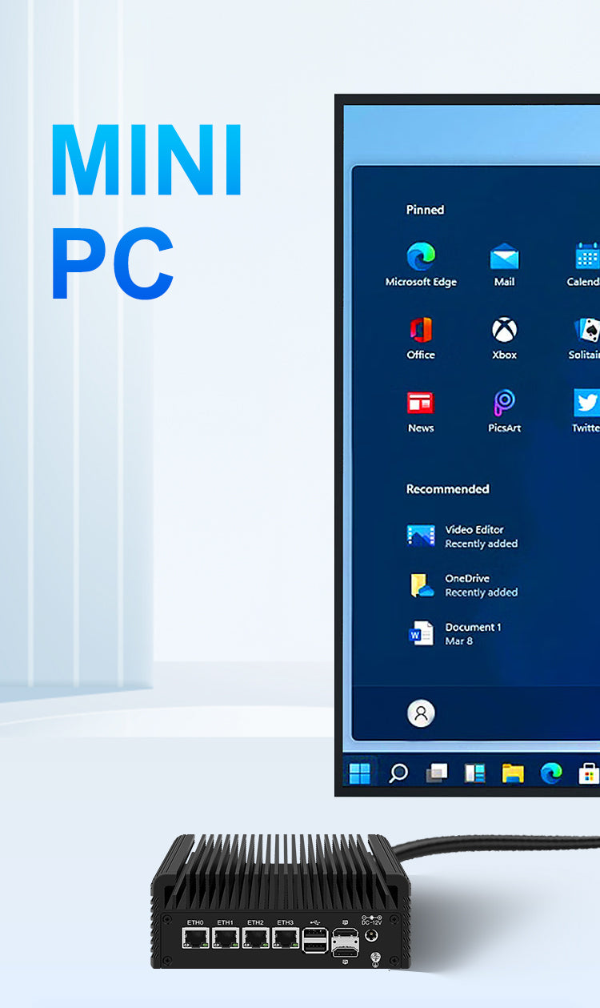Show the Widgets panel from the taskbar
This screenshot has height=1008, width=600.
tap(474, 773)
